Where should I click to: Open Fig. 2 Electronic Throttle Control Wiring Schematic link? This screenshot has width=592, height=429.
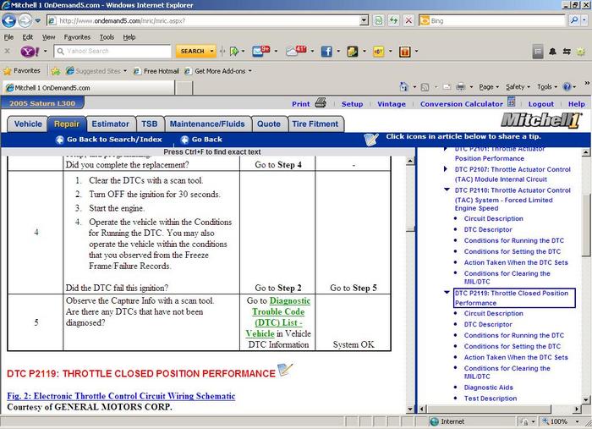(121, 396)
